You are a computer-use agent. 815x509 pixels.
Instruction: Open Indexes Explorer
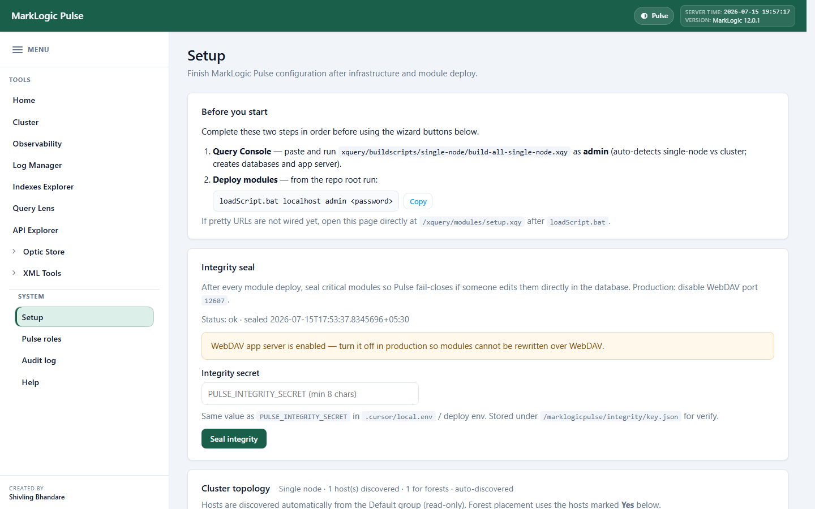click(43, 187)
